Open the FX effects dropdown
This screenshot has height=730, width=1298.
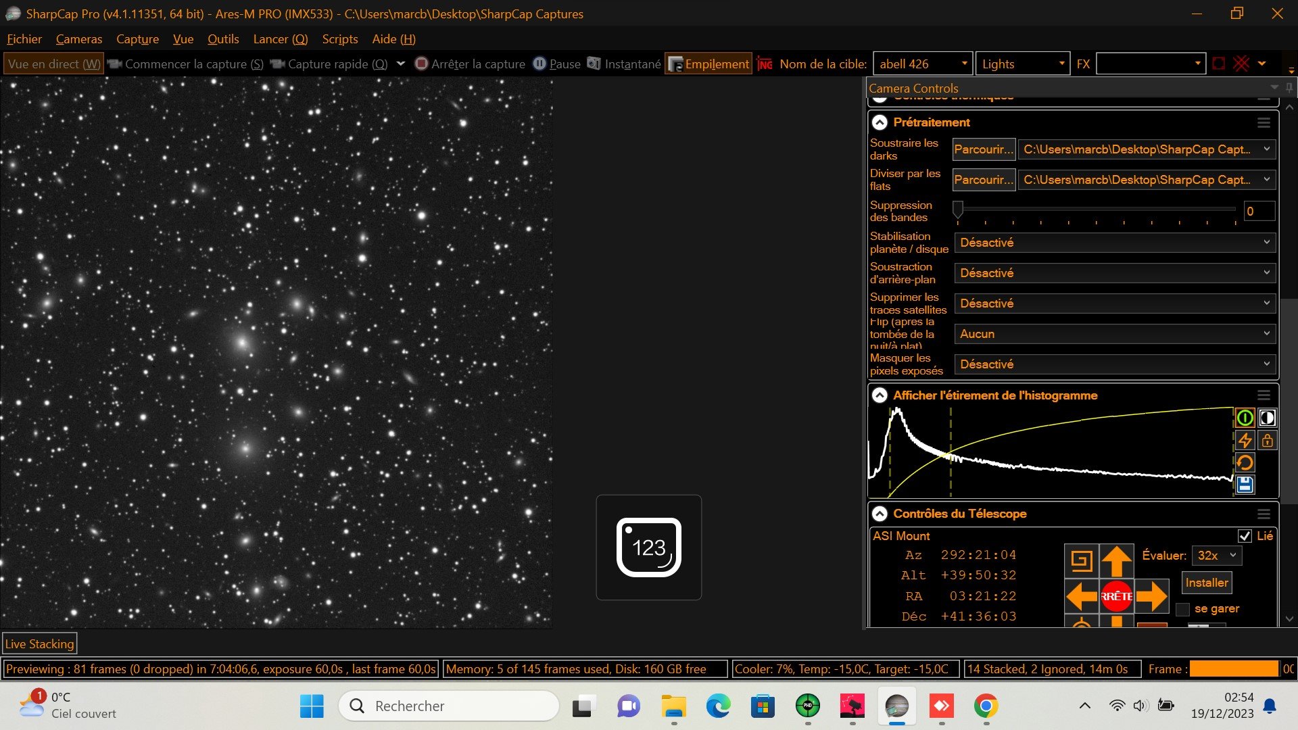pyautogui.click(x=1197, y=64)
